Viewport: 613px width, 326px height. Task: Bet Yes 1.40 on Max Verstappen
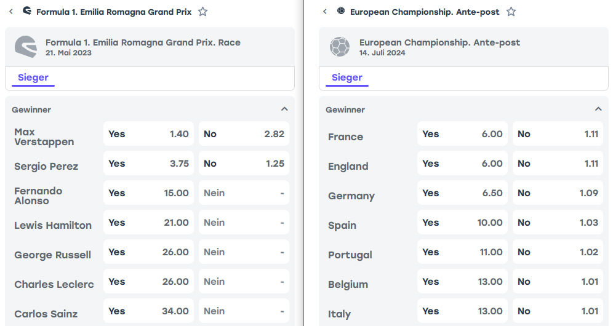tap(148, 133)
